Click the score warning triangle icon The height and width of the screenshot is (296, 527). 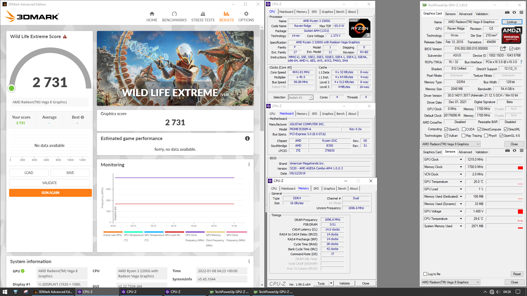point(65,36)
